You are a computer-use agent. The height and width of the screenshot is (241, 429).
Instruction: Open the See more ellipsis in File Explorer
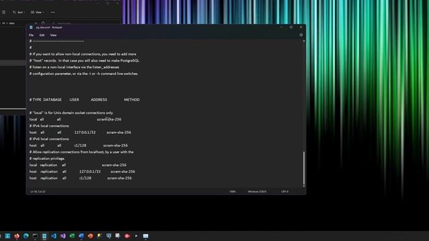click(x=53, y=12)
